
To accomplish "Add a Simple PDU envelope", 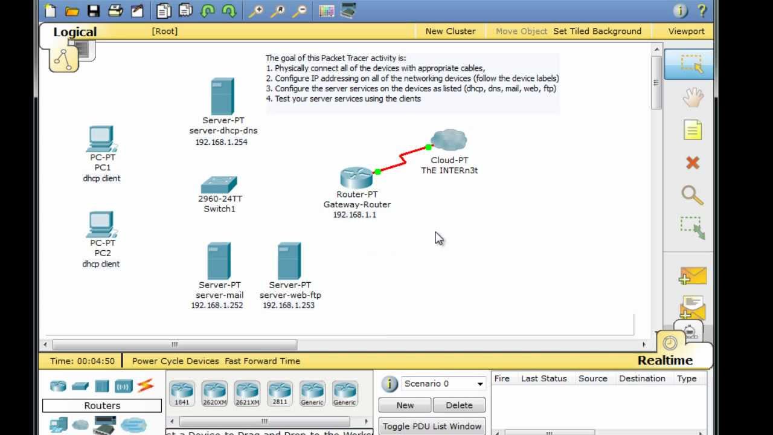I will tap(692, 275).
